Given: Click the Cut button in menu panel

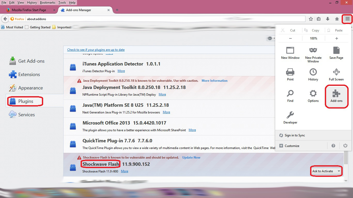Looking at the screenshot, I should [x=290, y=30].
